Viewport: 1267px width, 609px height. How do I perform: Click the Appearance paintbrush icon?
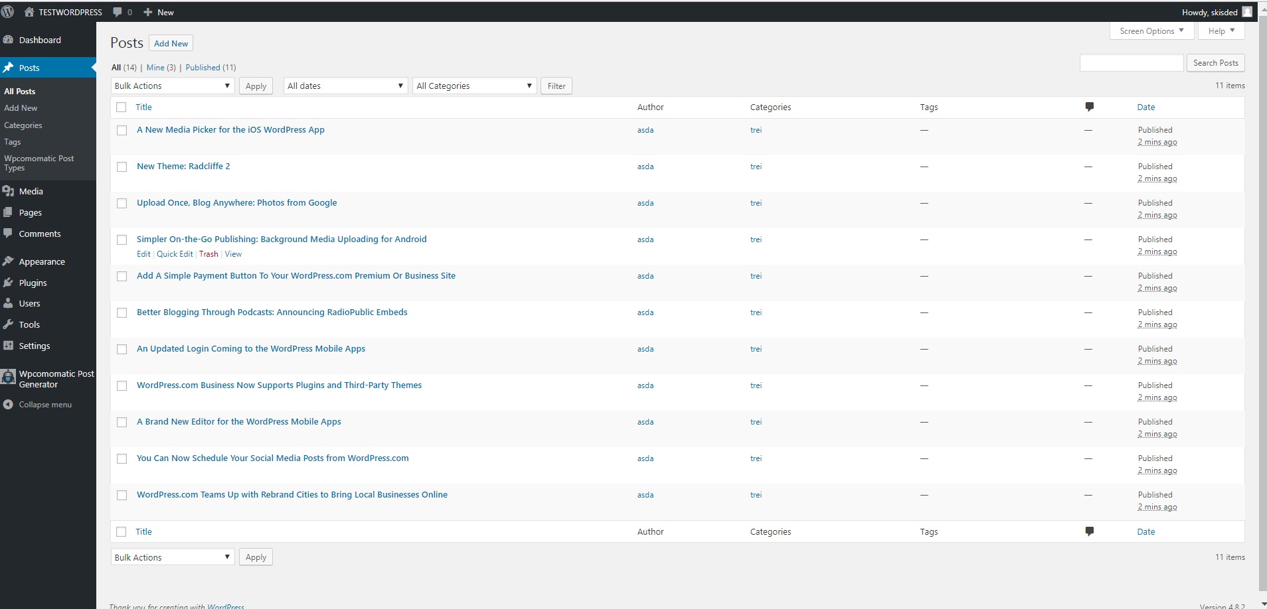pos(8,261)
